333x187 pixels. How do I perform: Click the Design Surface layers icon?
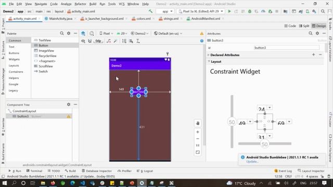tap(83, 33)
